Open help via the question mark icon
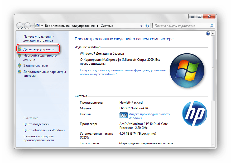Screen dimensions: 231x163 coord(208,33)
